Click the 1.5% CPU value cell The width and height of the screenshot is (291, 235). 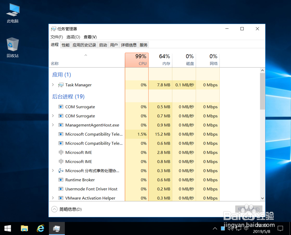137,134
